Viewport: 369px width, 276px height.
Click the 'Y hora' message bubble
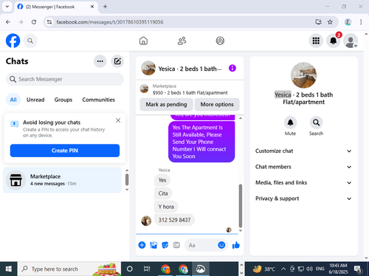pos(166,207)
